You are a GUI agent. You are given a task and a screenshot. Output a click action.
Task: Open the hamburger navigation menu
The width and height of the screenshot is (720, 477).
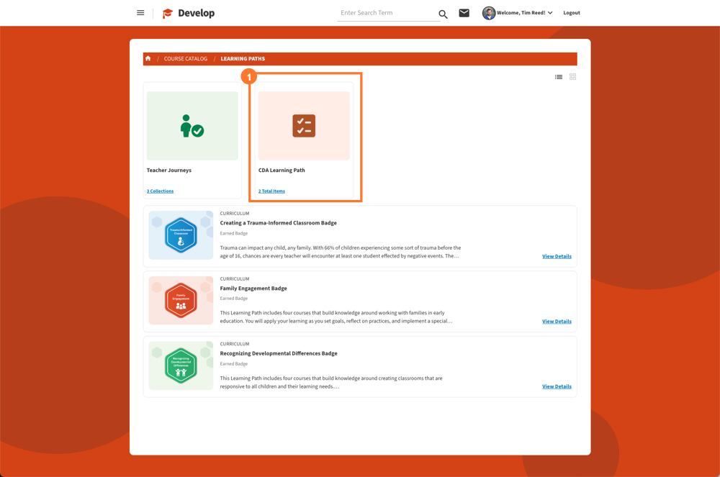tap(140, 13)
